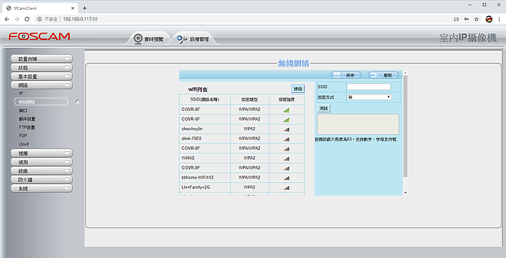Collapse the 網絡 menu
Image resolution: width=506 pixels, height=258 pixels.
41,85
